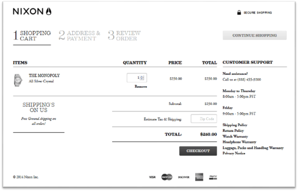Click the "Secure Shopping" label
The width and height of the screenshot is (298, 191).
(x=258, y=13)
